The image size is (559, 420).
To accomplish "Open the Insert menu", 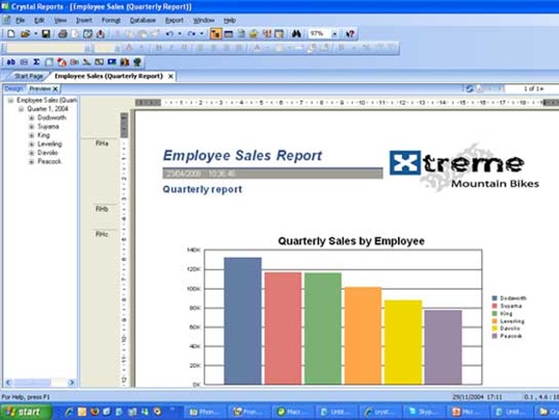I will coord(84,21).
